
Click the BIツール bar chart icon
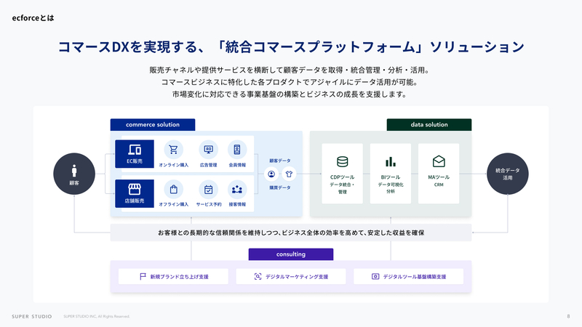coord(391,161)
